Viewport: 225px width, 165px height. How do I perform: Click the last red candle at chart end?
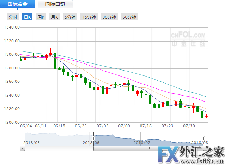[x=207, y=116]
